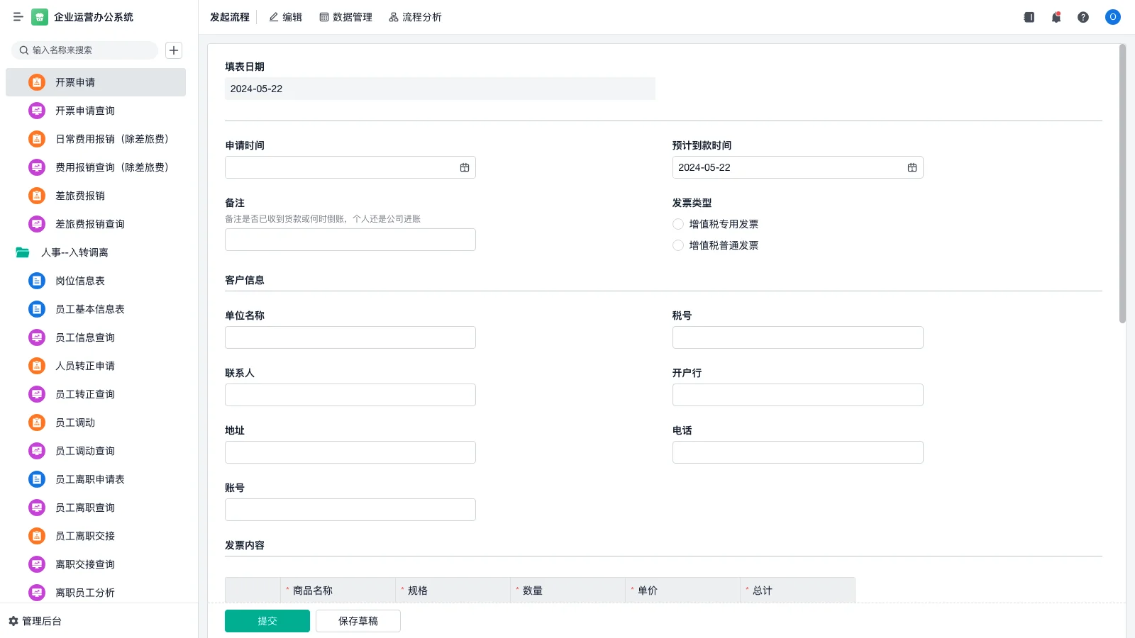The height and width of the screenshot is (638, 1135).
Task: Click the 提交 submit button
Action: click(267, 620)
